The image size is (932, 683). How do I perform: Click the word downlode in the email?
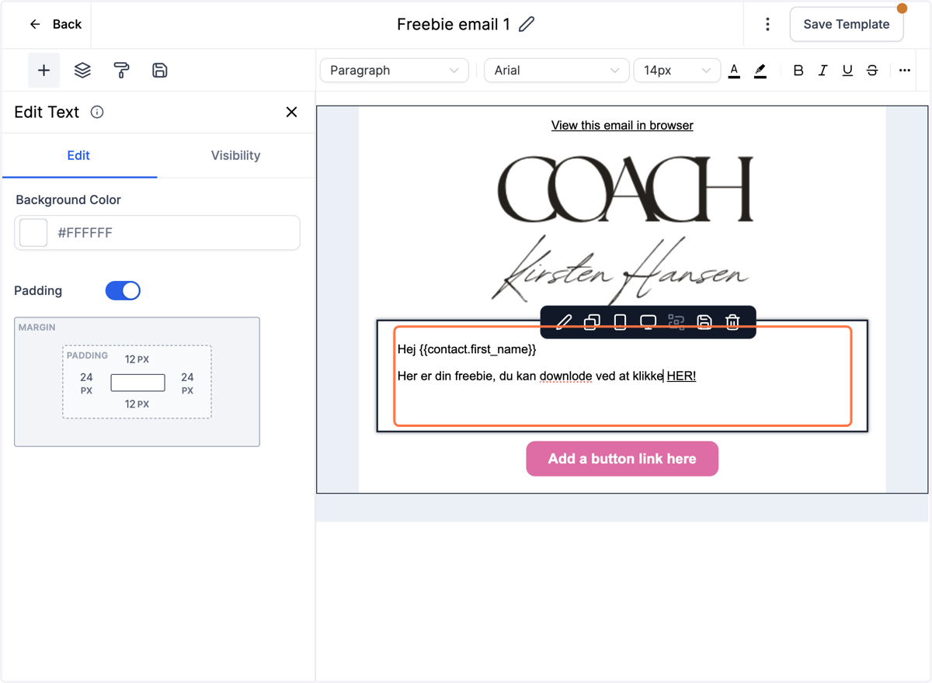tap(565, 376)
